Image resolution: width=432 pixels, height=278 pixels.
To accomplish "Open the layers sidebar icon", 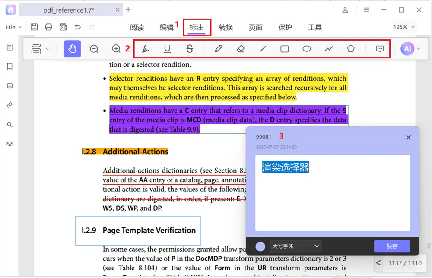I will [10, 144].
